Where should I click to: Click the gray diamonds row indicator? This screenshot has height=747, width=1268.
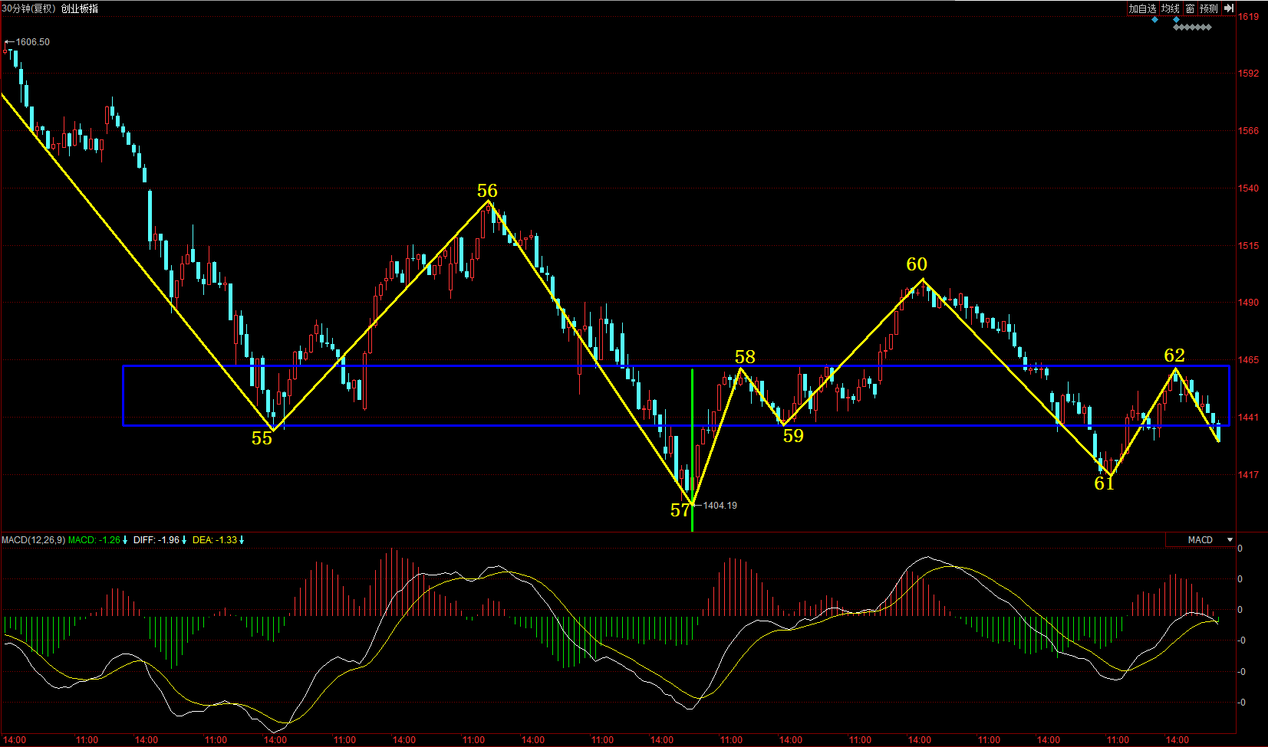1192,28
